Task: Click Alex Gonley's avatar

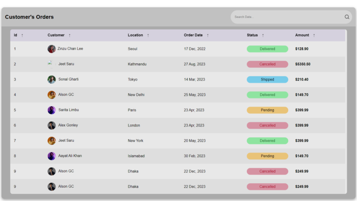Action: click(x=52, y=125)
